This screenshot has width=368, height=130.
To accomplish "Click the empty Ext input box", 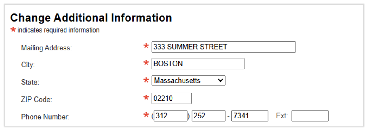I will click(x=310, y=116).
